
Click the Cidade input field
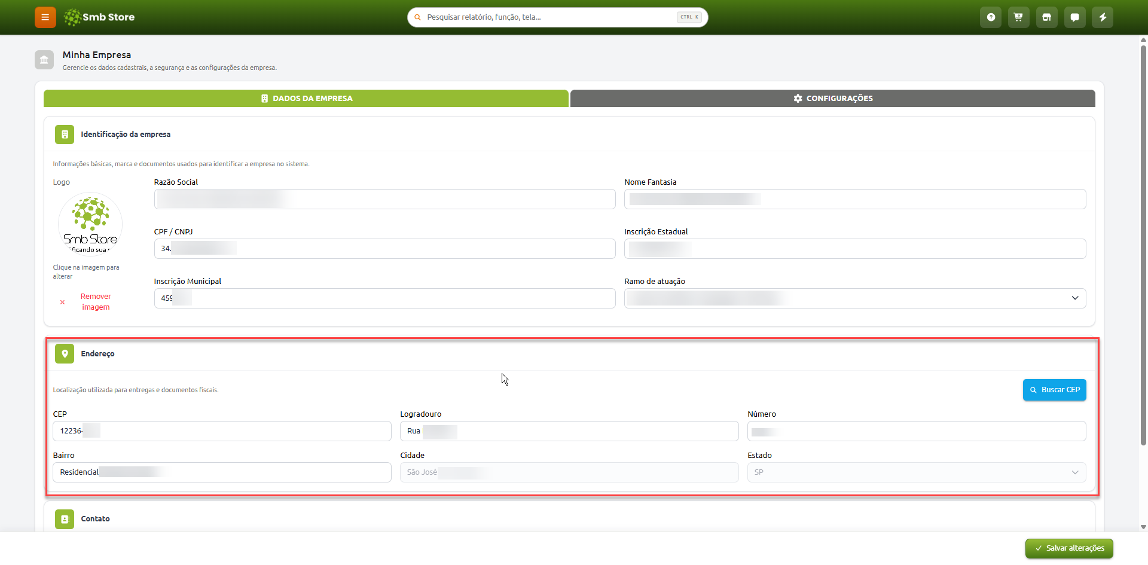pyautogui.click(x=569, y=472)
